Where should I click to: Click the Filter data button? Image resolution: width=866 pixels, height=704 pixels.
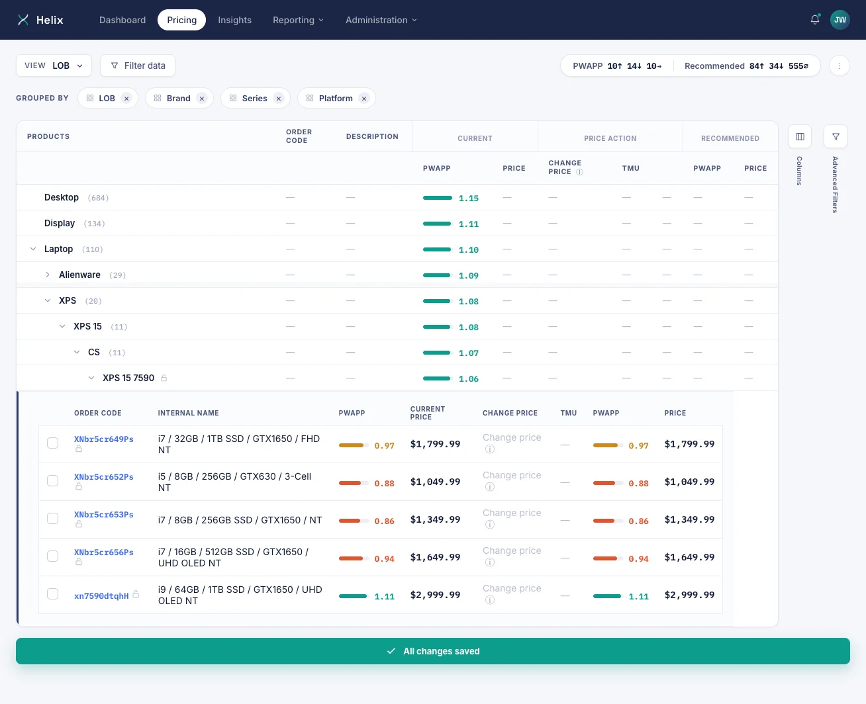[x=138, y=66]
